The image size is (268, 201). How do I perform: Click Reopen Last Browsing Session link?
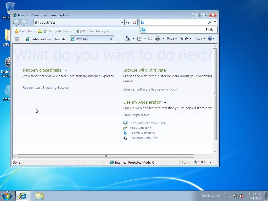tap(46, 87)
